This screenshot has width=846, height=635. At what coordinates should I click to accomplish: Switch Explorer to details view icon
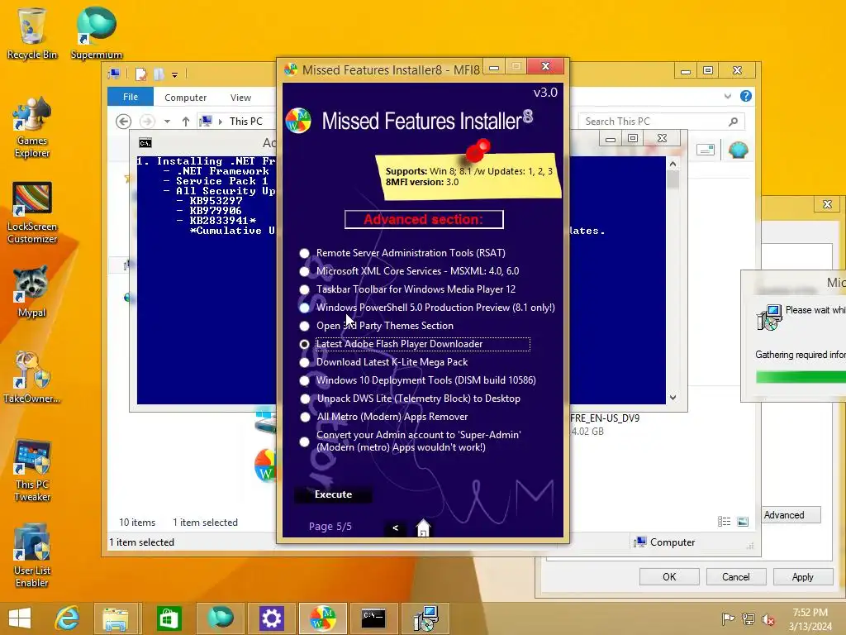(724, 521)
